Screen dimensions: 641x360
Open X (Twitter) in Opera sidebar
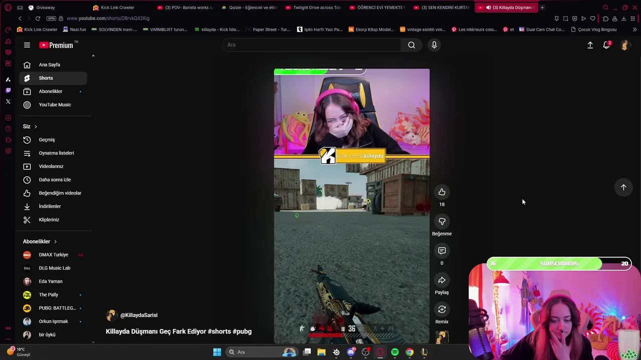[8, 101]
